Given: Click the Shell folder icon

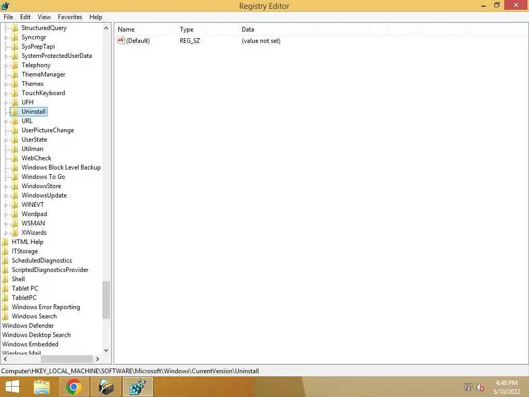Looking at the screenshot, I should coord(5,279).
